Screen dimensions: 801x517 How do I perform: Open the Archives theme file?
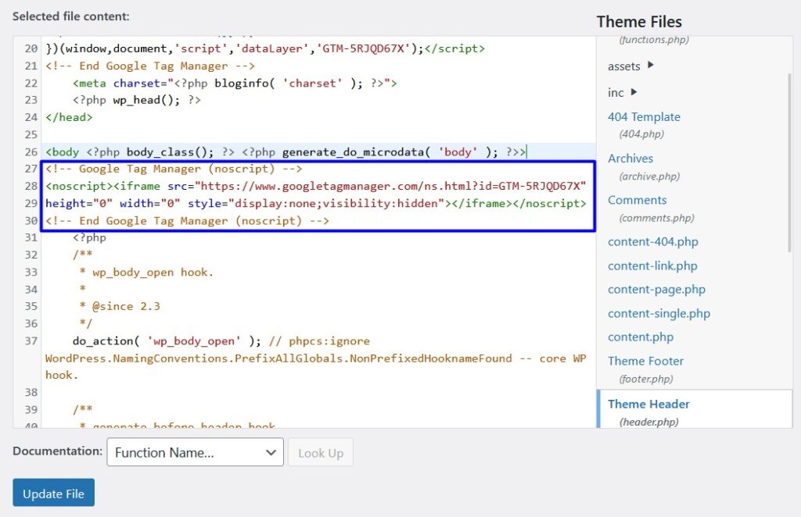click(x=630, y=159)
